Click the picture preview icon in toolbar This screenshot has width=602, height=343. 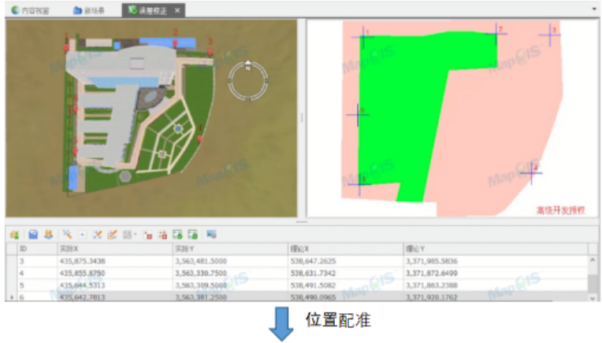point(211,234)
